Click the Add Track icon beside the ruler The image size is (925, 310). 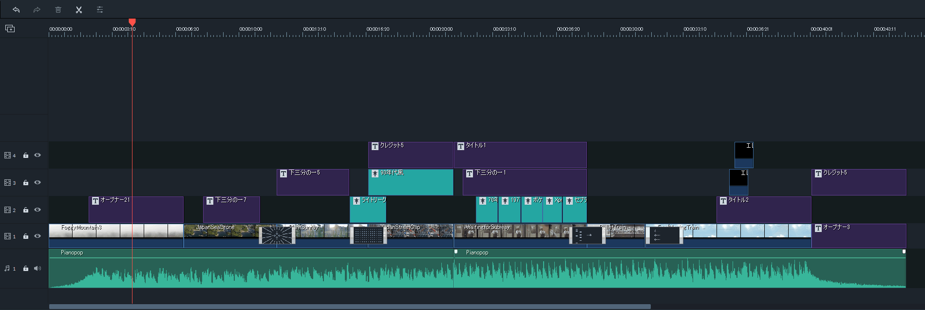(10, 29)
